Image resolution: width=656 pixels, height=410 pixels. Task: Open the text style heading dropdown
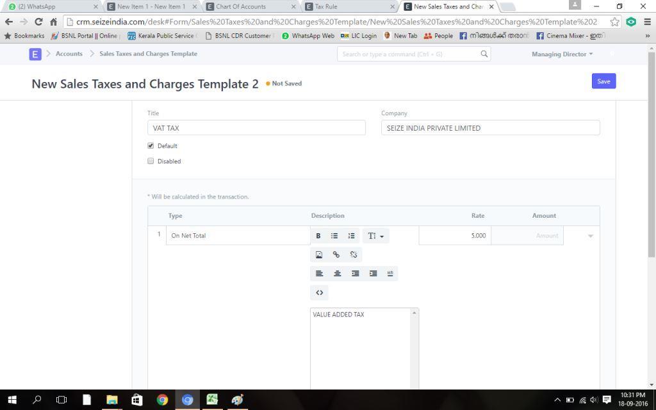(375, 236)
